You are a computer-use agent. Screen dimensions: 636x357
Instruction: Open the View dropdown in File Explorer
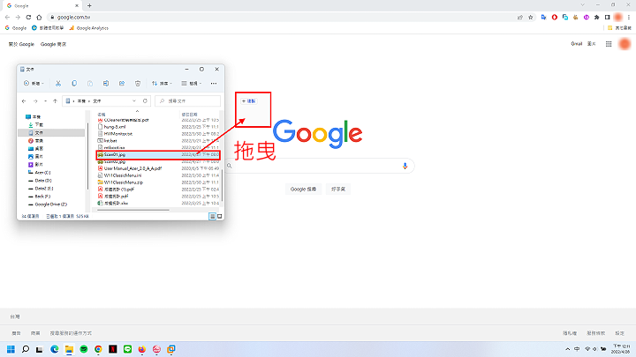pos(192,84)
